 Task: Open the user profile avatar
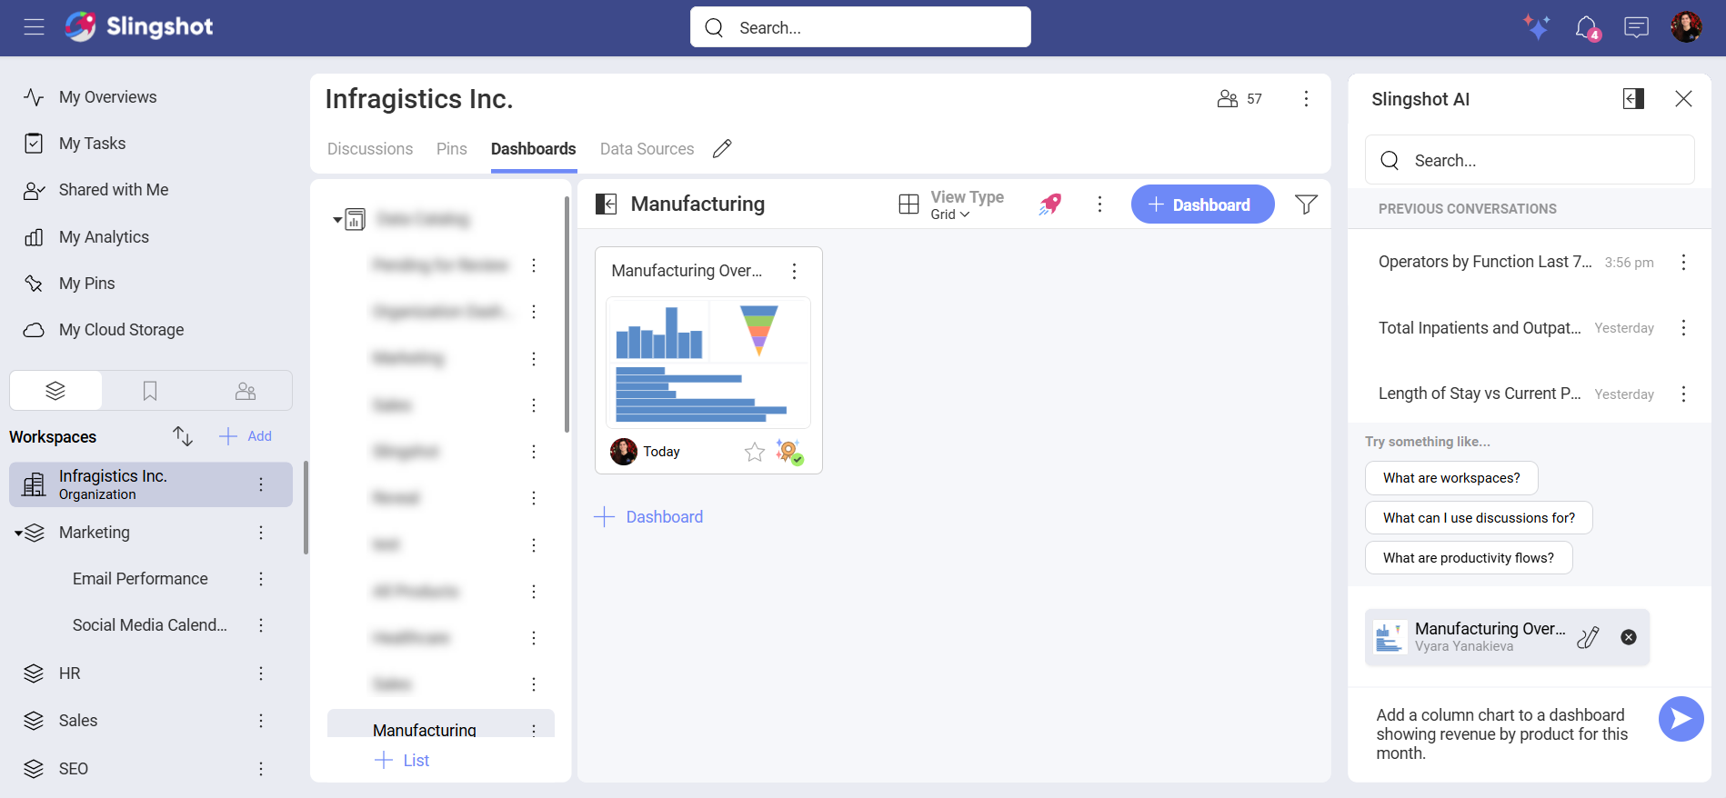[1686, 27]
